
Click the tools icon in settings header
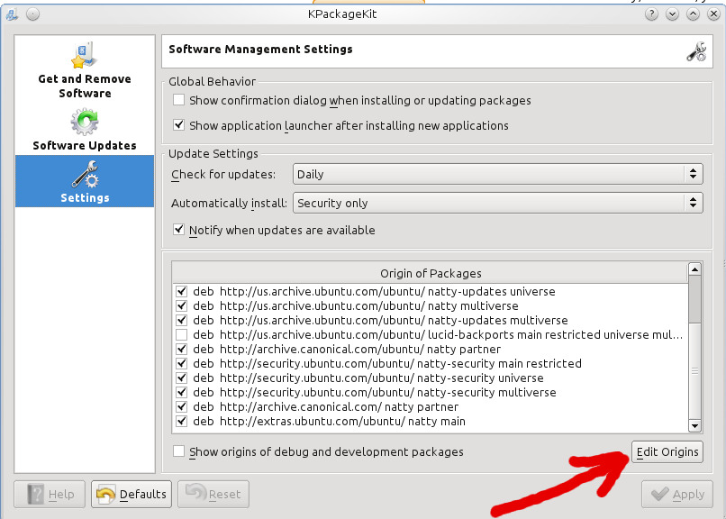click(696, 51)
